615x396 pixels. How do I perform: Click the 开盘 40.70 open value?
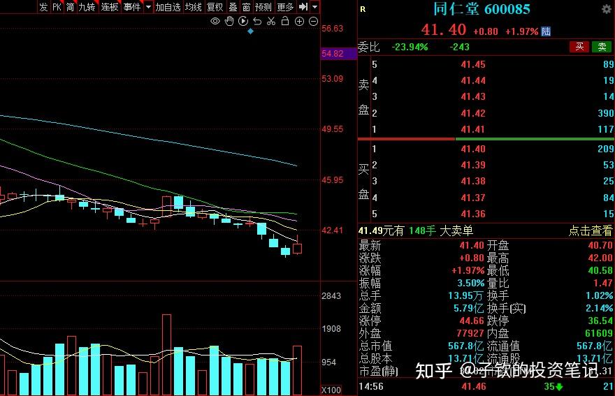click(x=600, y=245)
